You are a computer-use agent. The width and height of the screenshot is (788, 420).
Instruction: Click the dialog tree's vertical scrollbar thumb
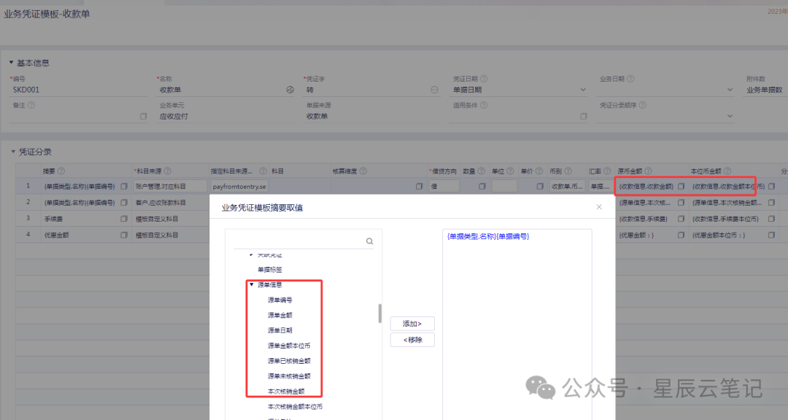pos(380,314)
